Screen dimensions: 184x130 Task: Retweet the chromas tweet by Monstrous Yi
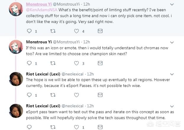pos(53,63)
